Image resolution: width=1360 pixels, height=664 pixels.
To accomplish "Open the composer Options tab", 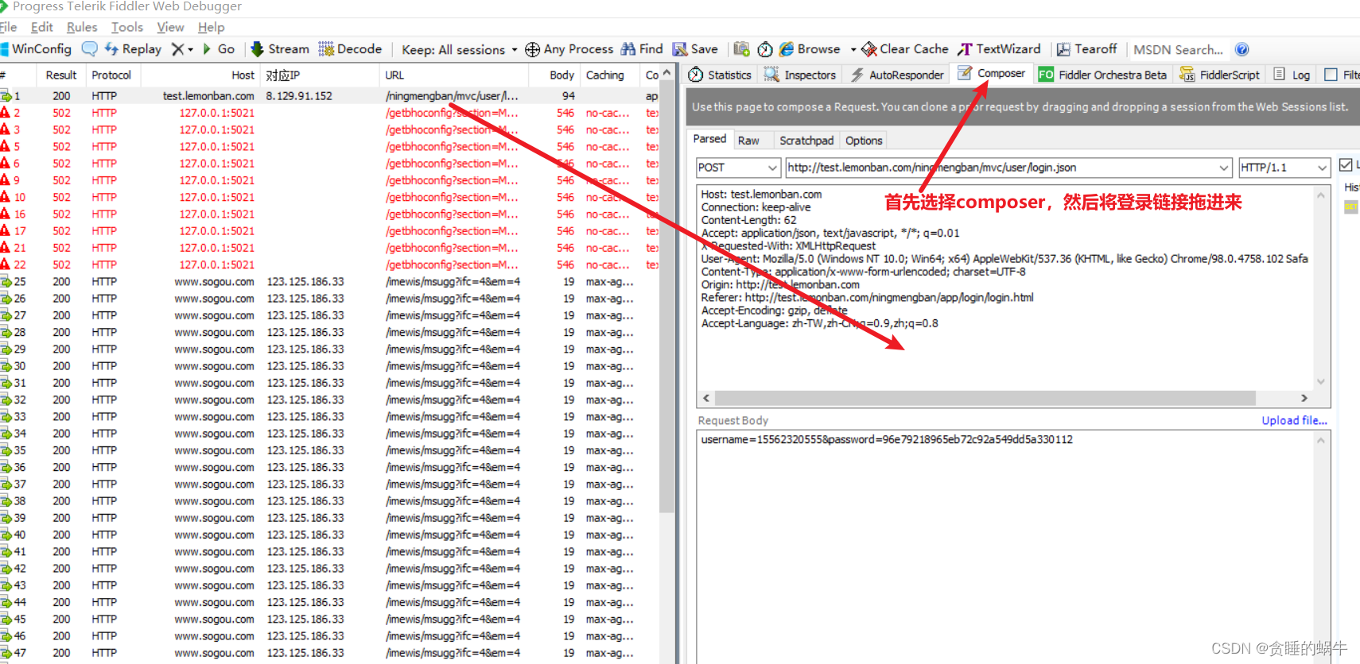I will click(x=864, y=141).
